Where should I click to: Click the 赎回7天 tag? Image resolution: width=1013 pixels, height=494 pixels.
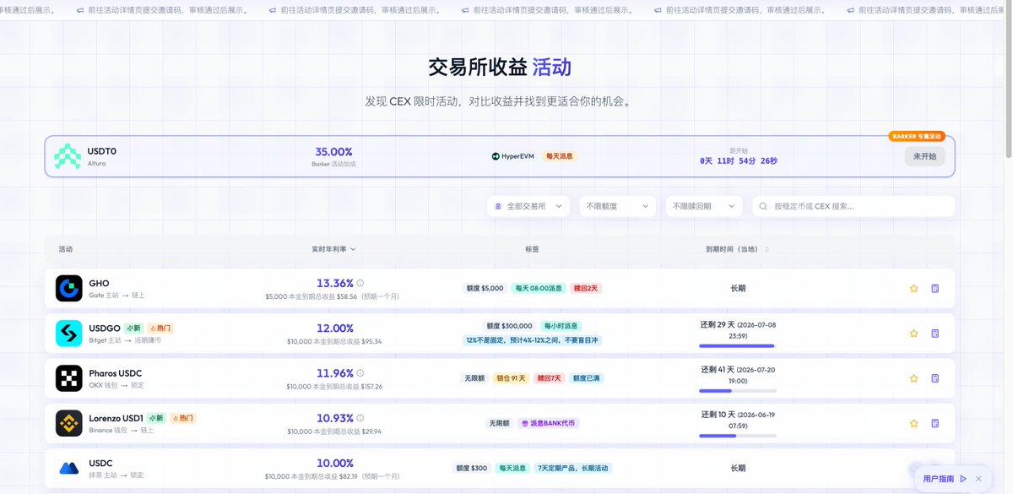(549, 378)
